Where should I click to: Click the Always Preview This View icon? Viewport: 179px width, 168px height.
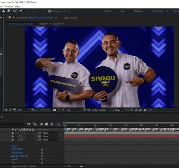pyautogui.click(x=6, y=110)
